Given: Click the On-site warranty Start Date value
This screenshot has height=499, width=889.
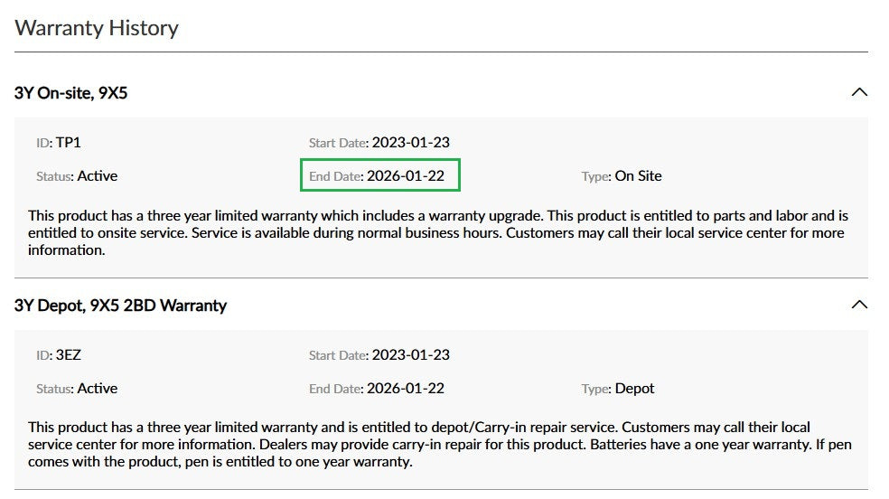Looking at the screenshot, I should click(x=410, y=143).
